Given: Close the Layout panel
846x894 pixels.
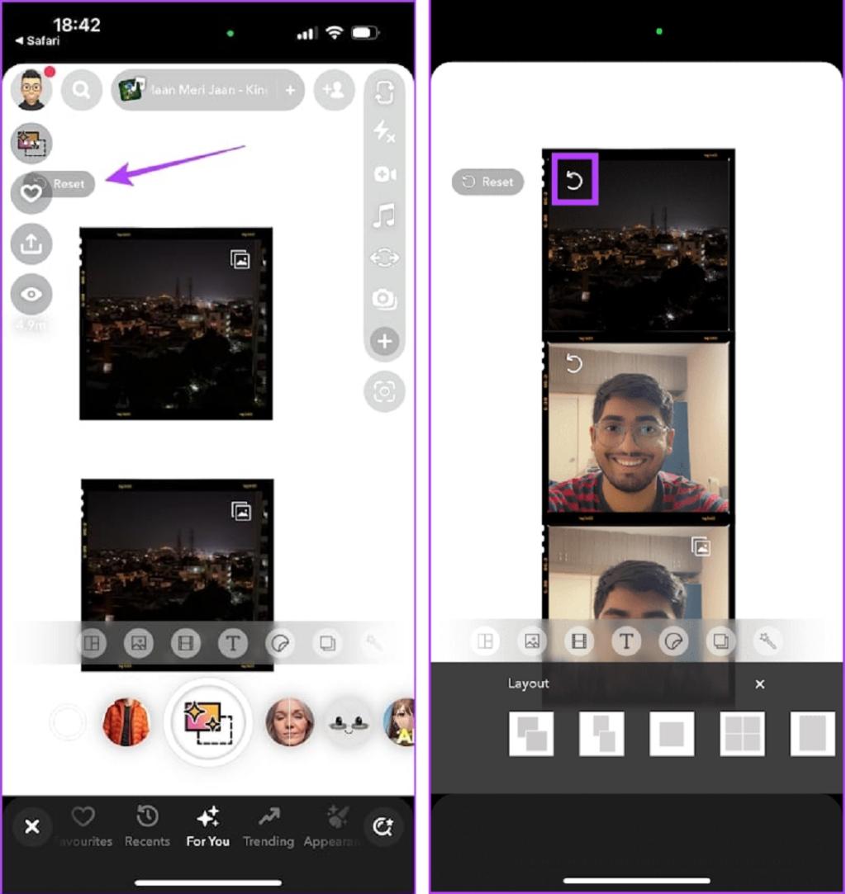Looking at the screenshot, I should (760, 684).
